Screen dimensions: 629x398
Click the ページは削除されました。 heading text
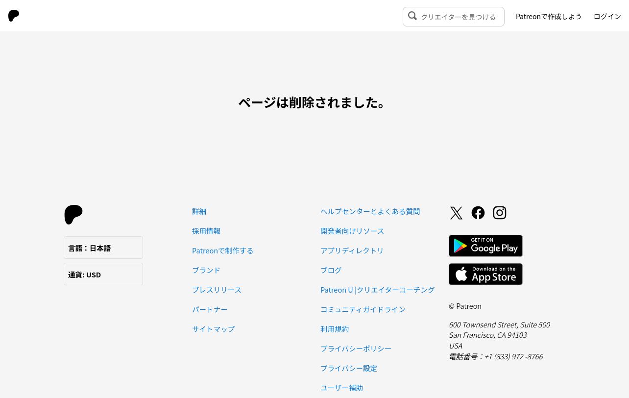(x=314, y=102)
